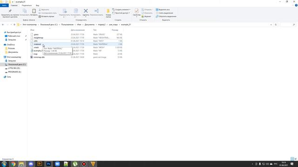The width and height of the screenshot is (298, 167).
Task: Open Google Chrome from the taskbar
Action: click(x=13, y=164)
